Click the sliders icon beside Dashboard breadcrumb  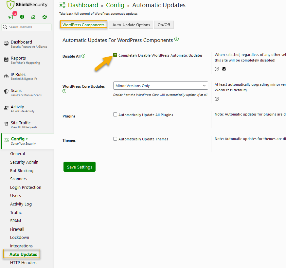point(63,5)
